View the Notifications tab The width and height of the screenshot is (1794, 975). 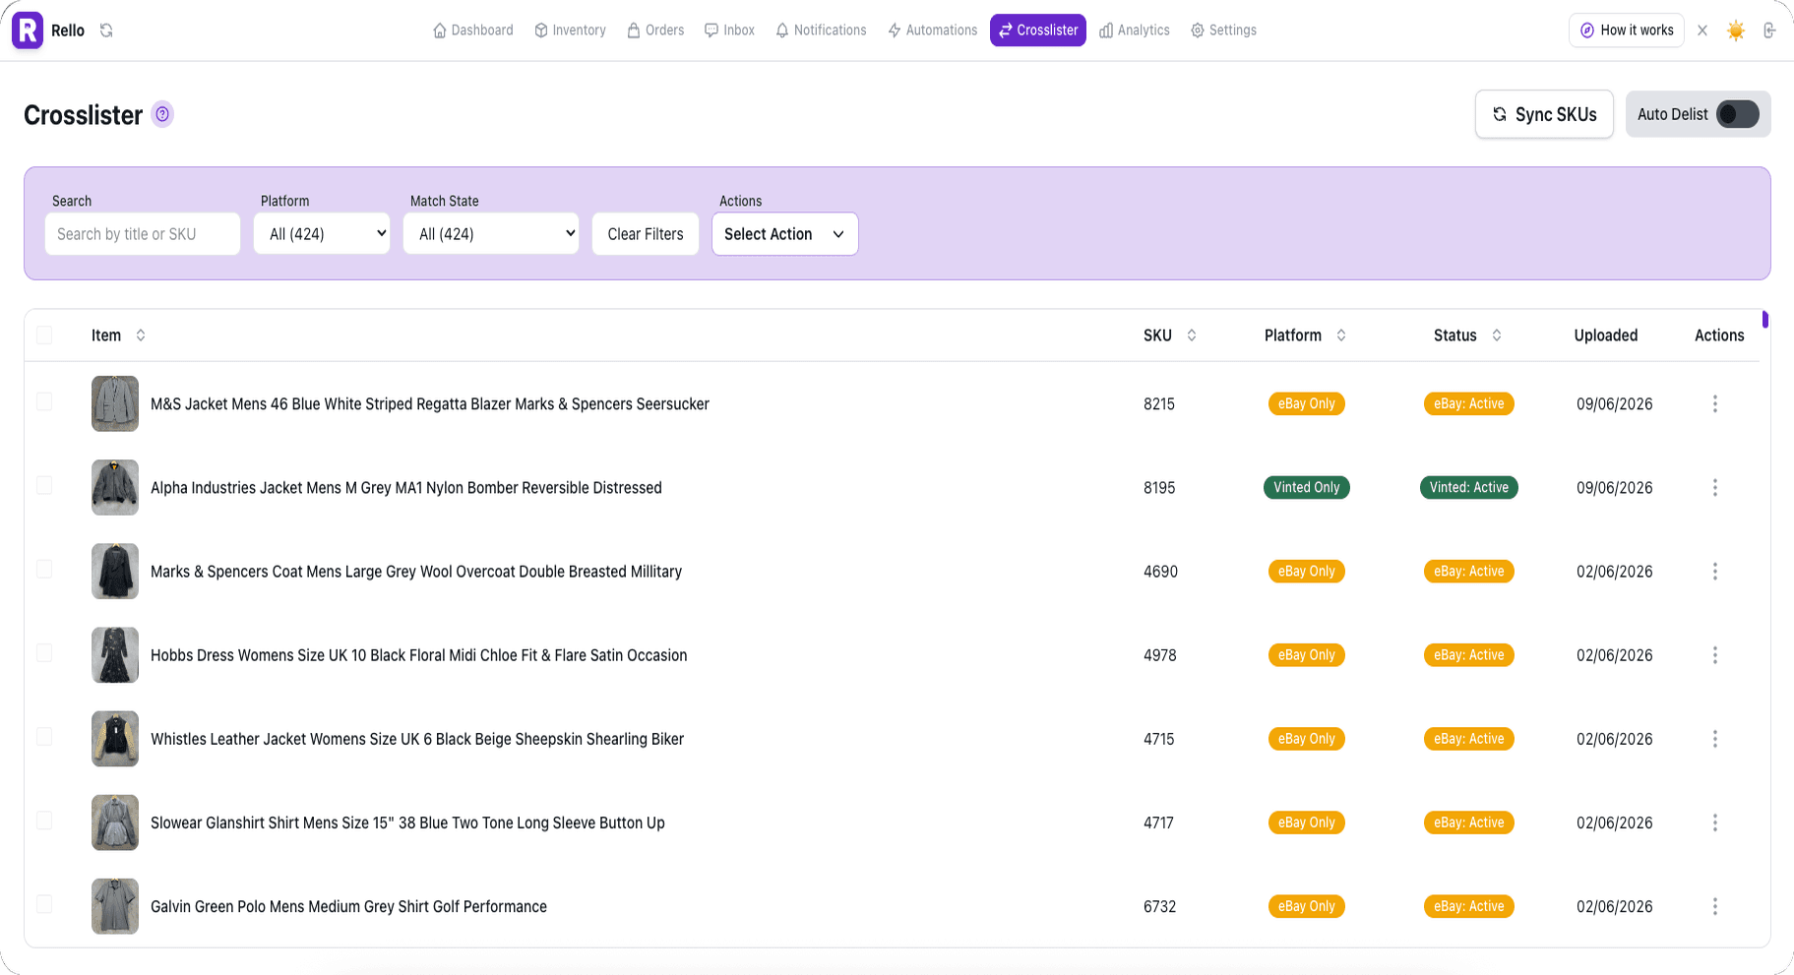[x=822, y=30]
